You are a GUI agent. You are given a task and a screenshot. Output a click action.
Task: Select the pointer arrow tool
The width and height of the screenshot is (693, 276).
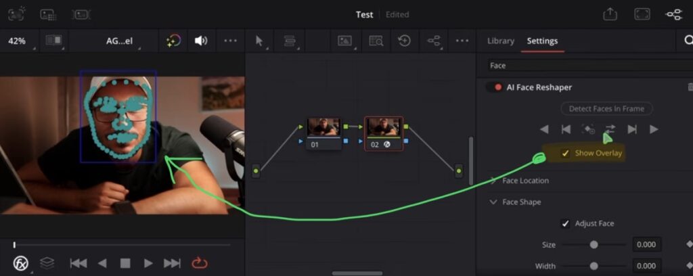point(259,41)
